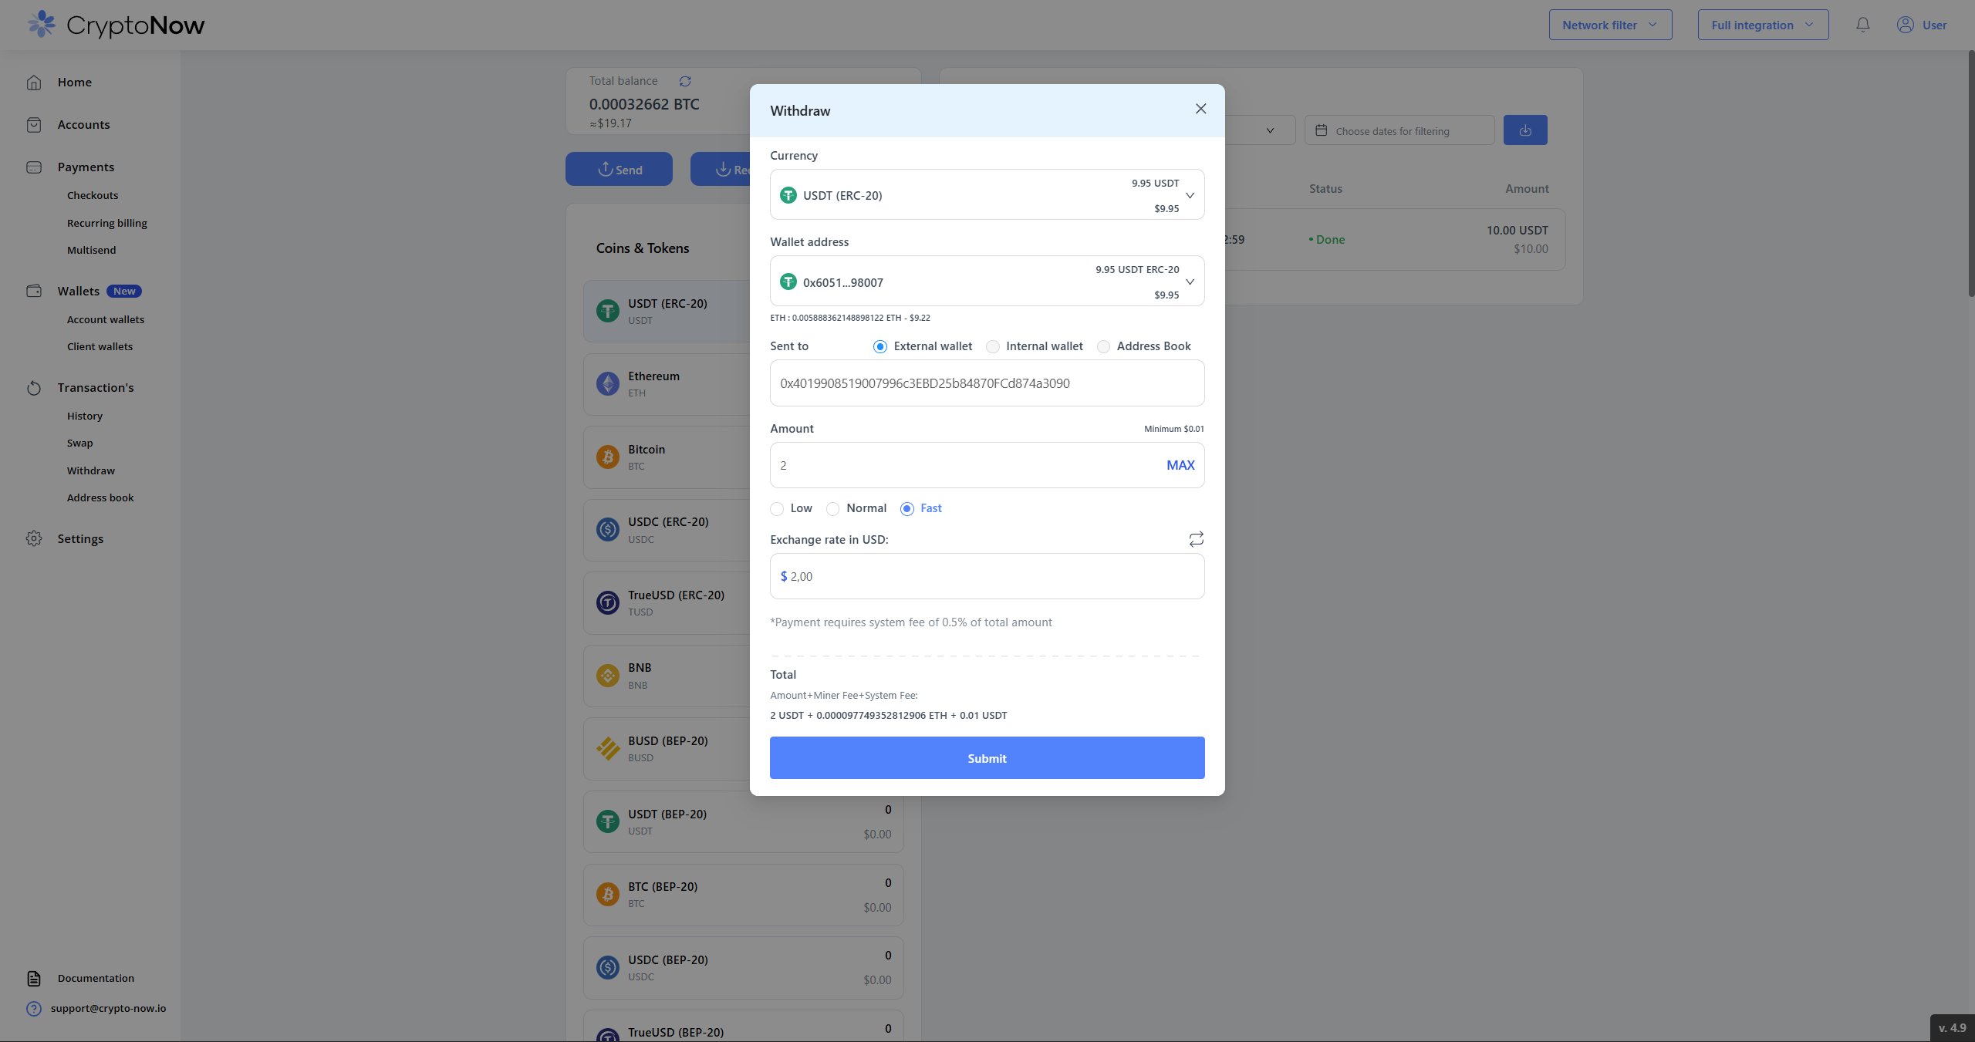Open Address book in the sidebar
The width and height of the screenshot is (1975, 1042).
(100, 497)
